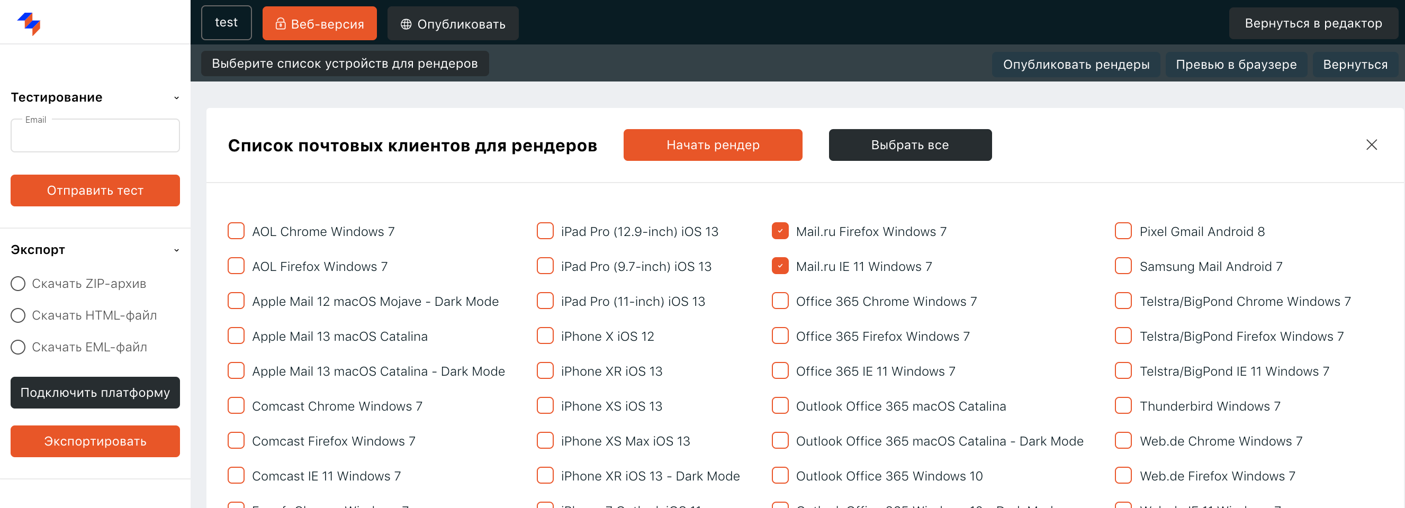This screenshot has width=1405, height=508.
Task: Click 'Outlook Office 365 macOS Catalina - Dark Mode' label
Action: coord(939,441)
